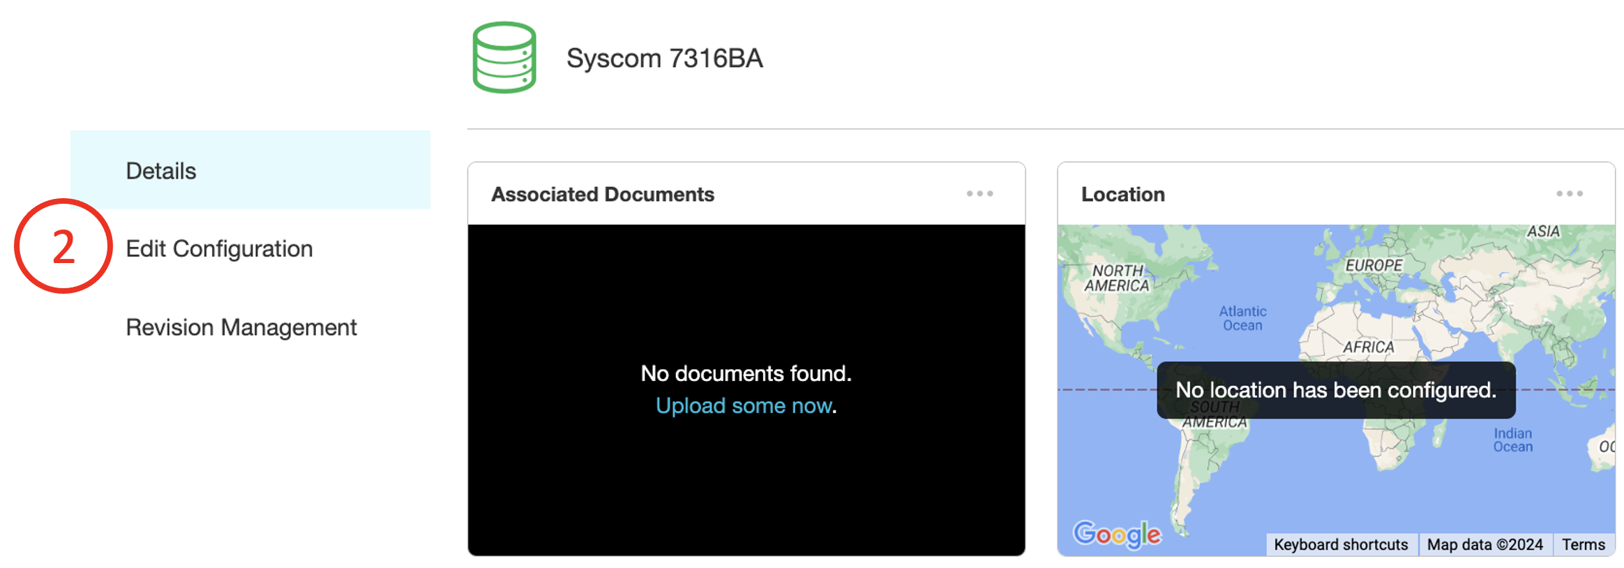This screenshot has height=568, width=1624.
Task: Click the Europe label on the map
Action: click(x=1374, y=265)
